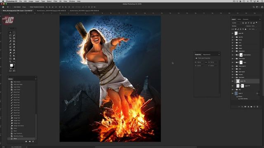Image resolution: width=264 pixels, height=148 pixels.
Task: Click the Legs group mask thumbnail
Action: (x=241, y=62)
